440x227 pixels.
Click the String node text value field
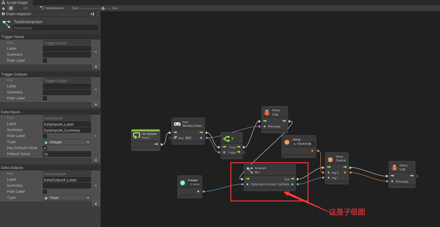pos(303,144)
